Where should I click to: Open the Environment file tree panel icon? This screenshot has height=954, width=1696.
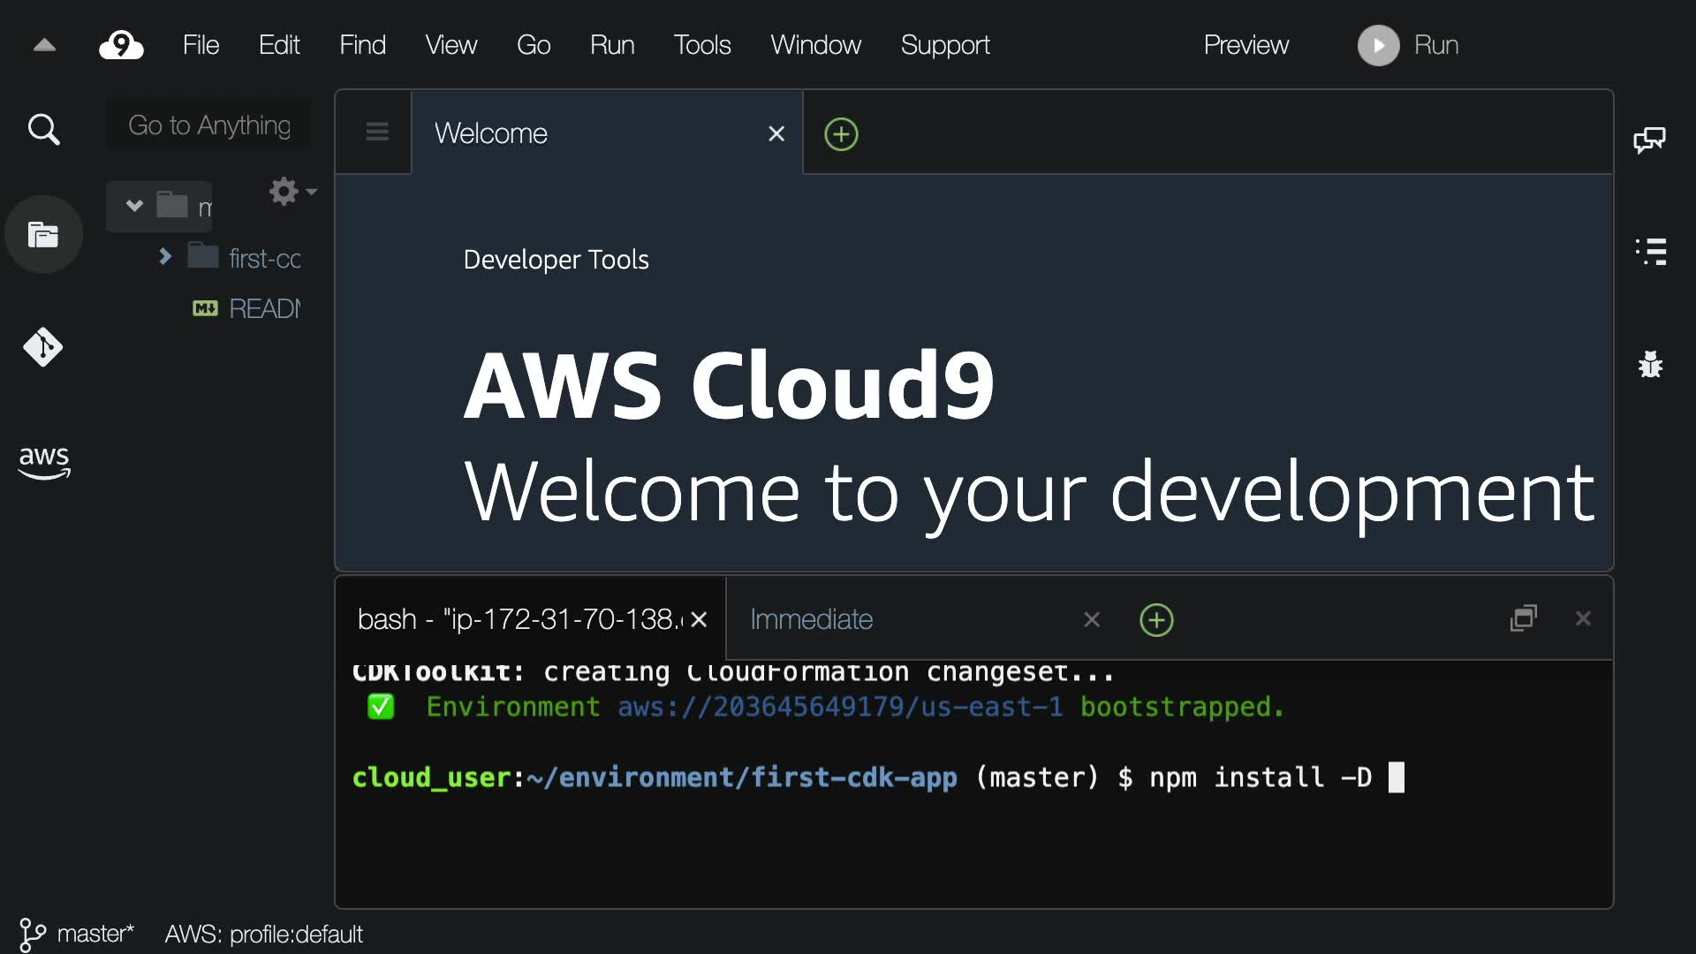tap(43, 235)
